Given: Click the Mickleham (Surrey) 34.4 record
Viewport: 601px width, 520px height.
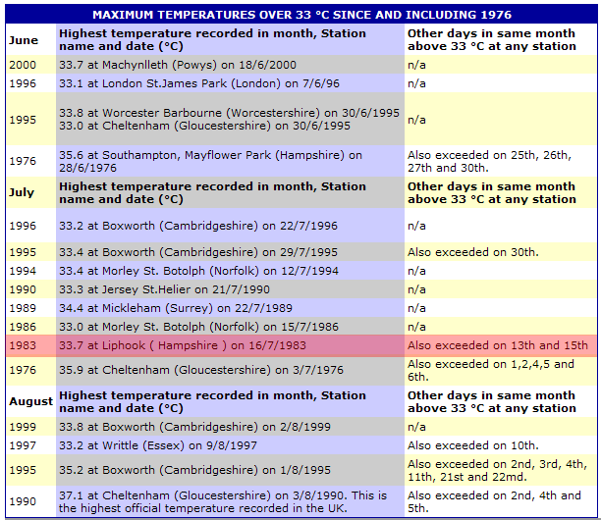Looking at the screenshot, I should coord(179,307).
